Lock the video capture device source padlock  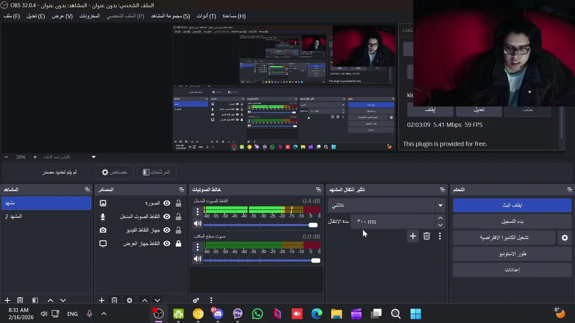pos(178,230)
